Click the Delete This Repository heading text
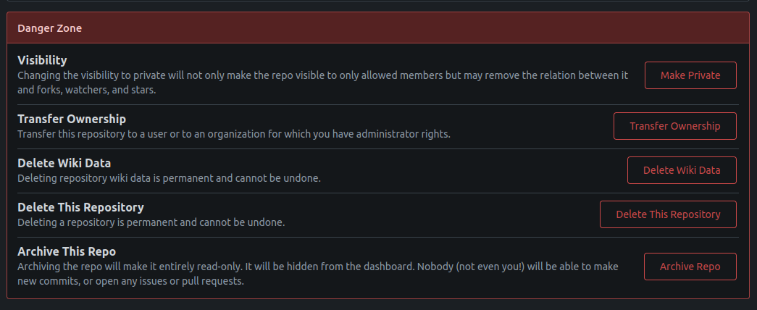This screenshot has width=757, height=310. coord(80,207)
